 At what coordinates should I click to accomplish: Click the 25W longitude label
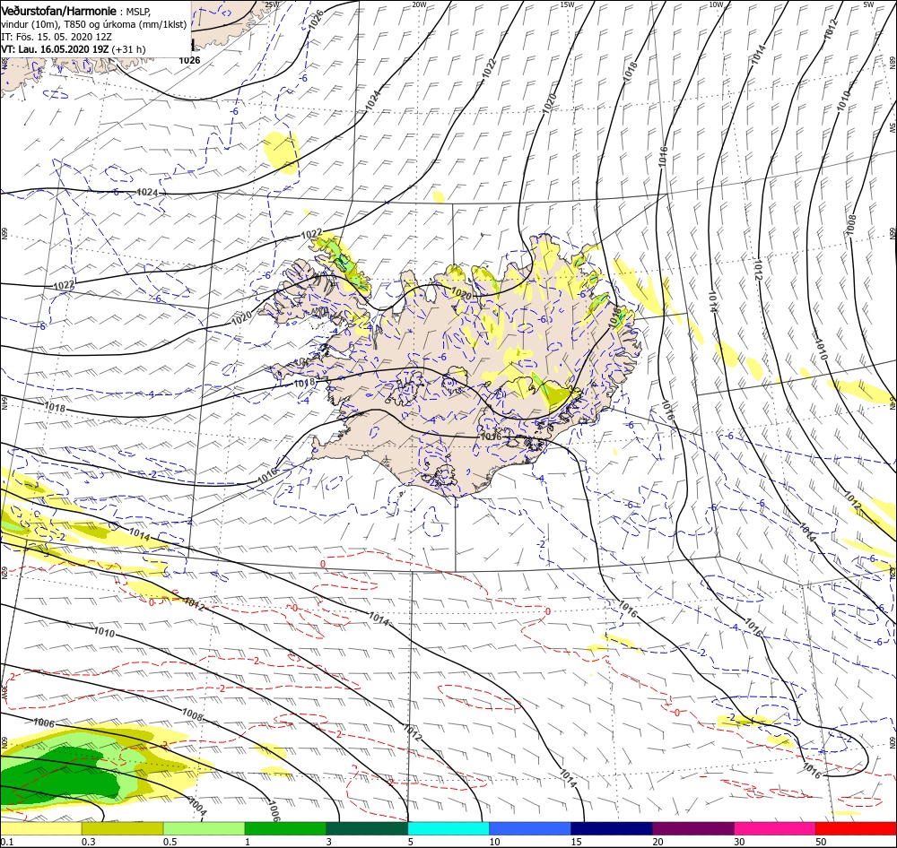[273, 4]
